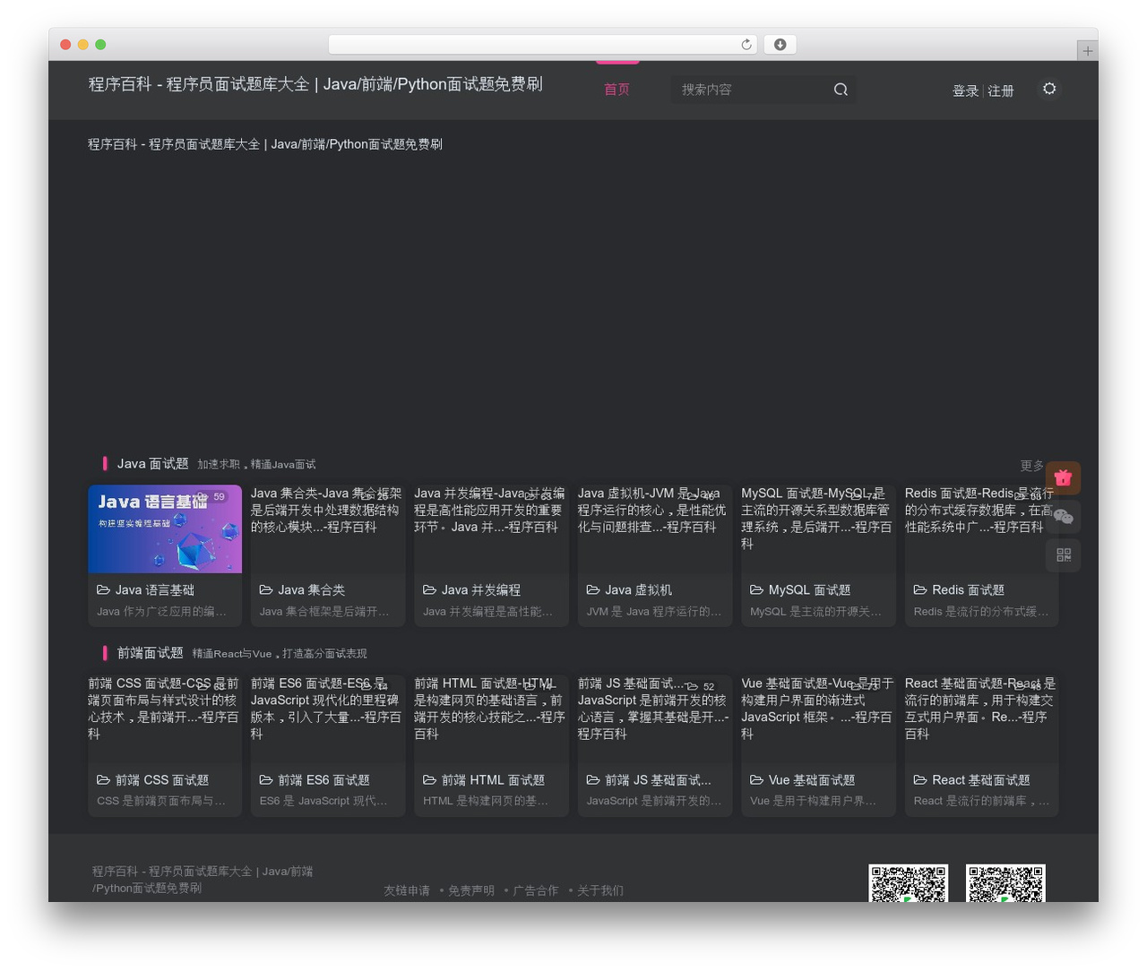Click folder icon beside React 基础面试题
The width and height of the screenshot is (1147, 971).
(920, 780)
